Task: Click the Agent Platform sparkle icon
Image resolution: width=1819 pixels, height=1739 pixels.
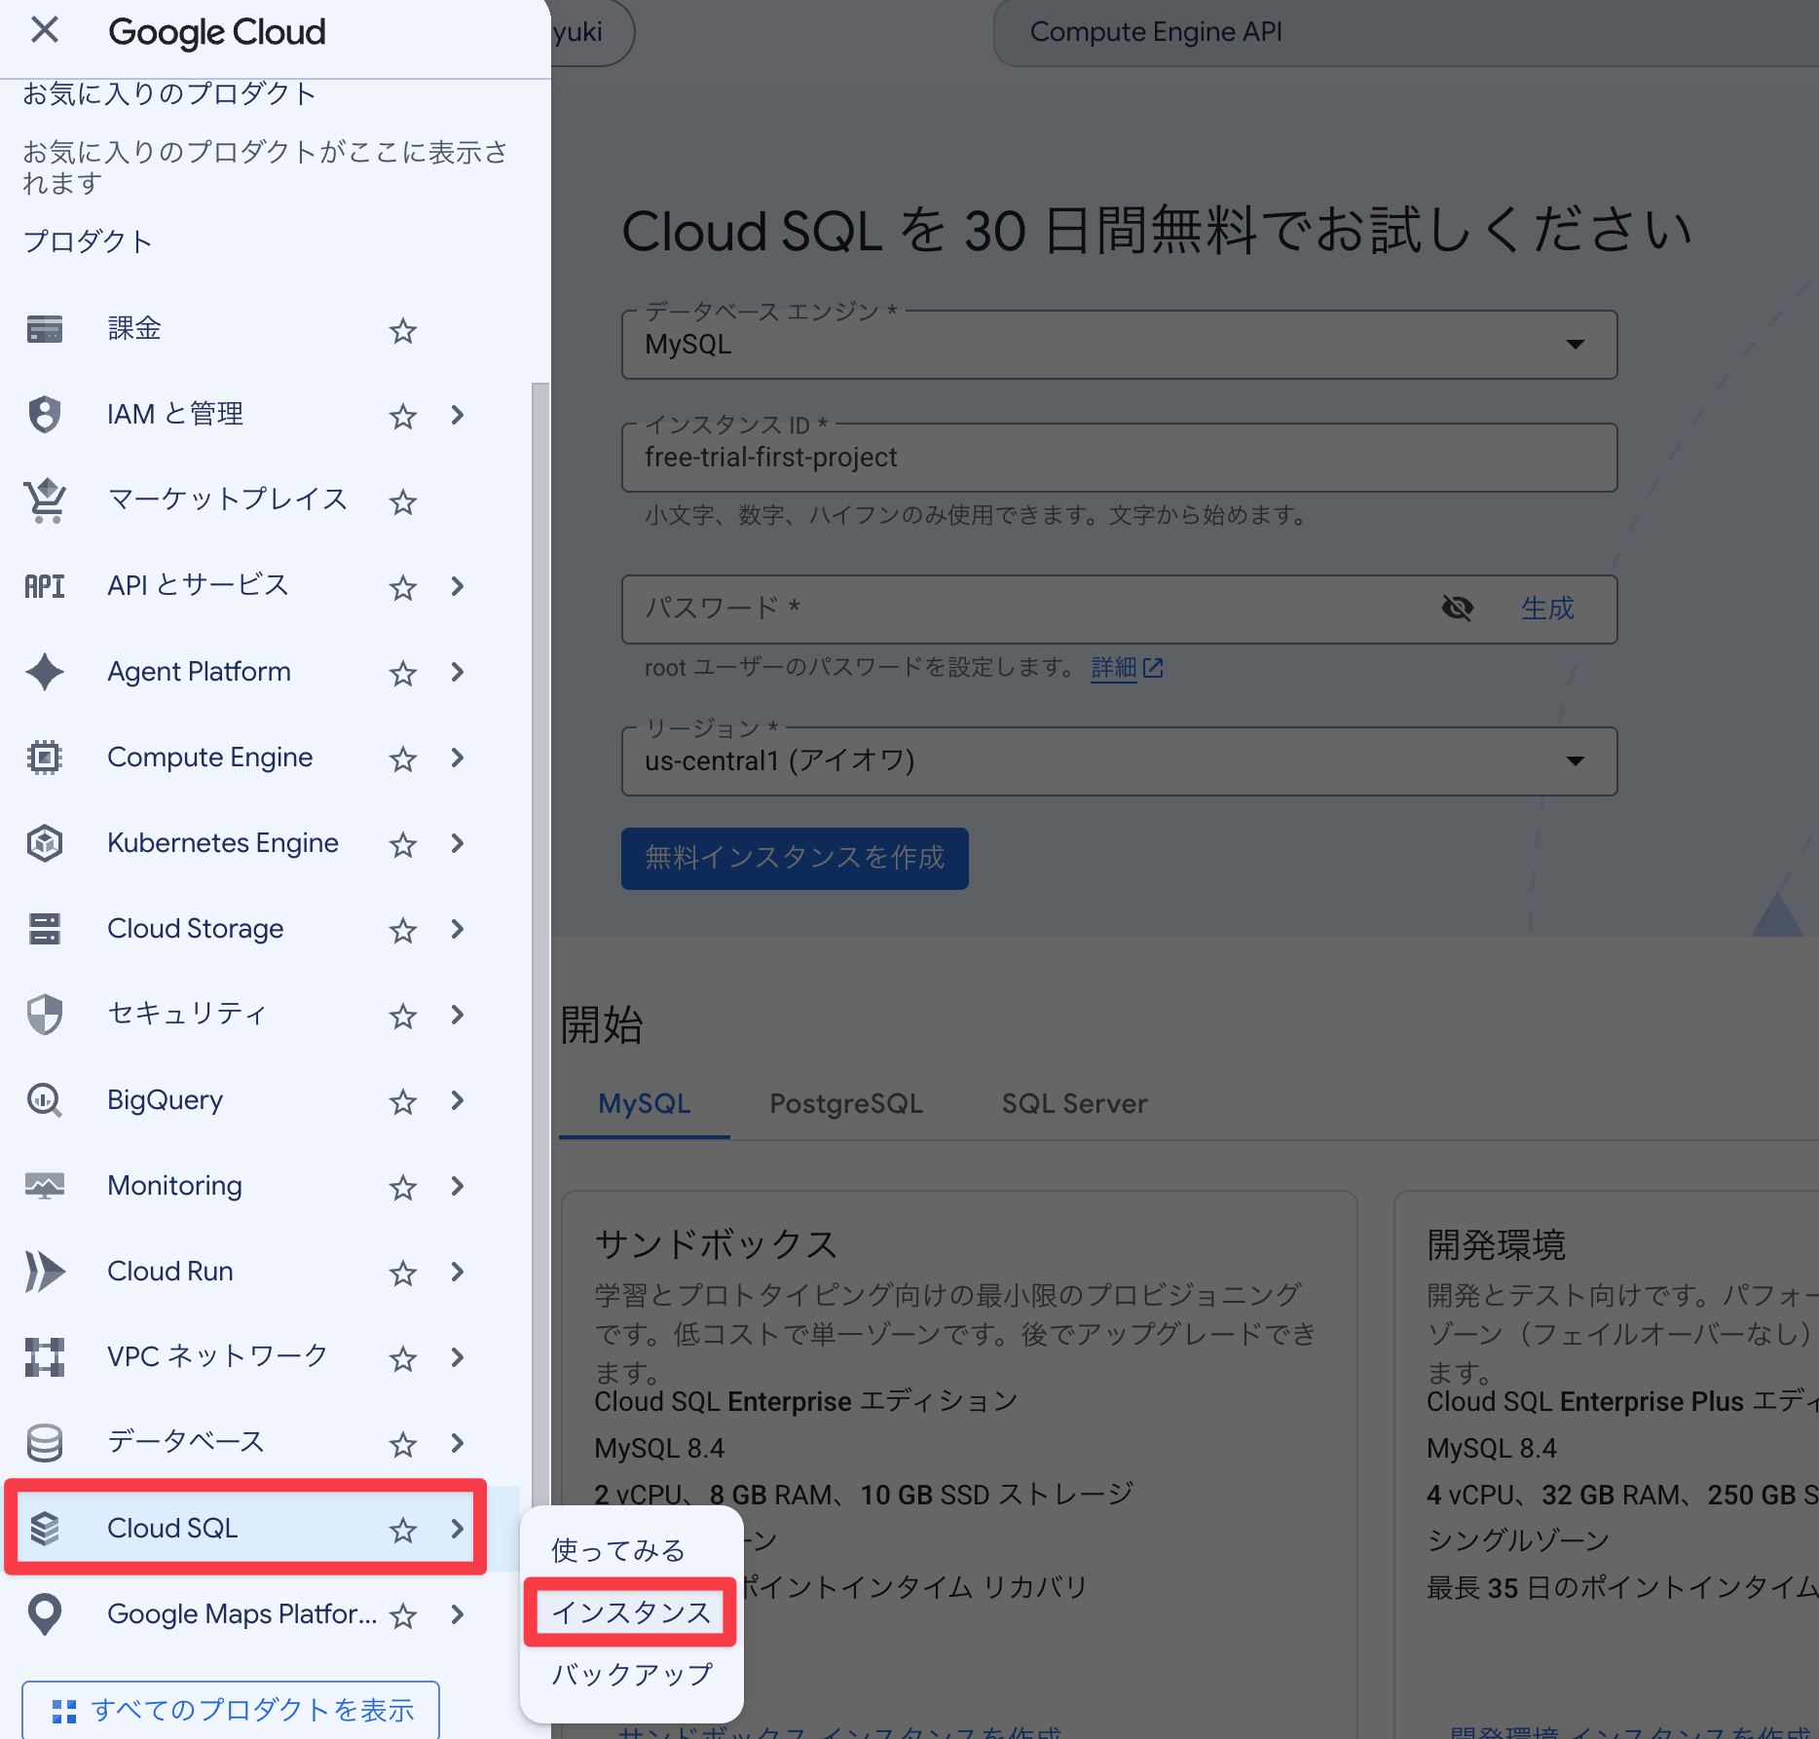Action: [45, 672]
